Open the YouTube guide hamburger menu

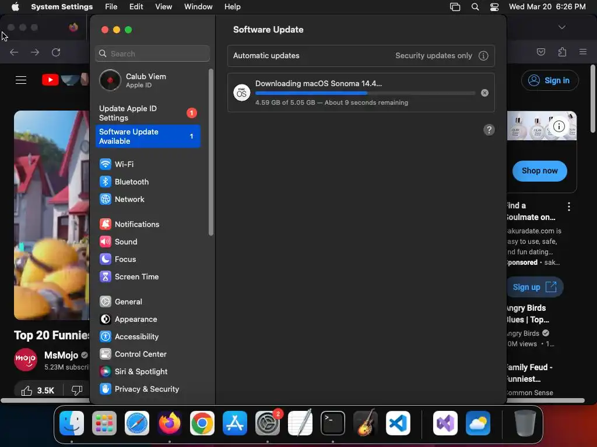click(x=21, y=80)
